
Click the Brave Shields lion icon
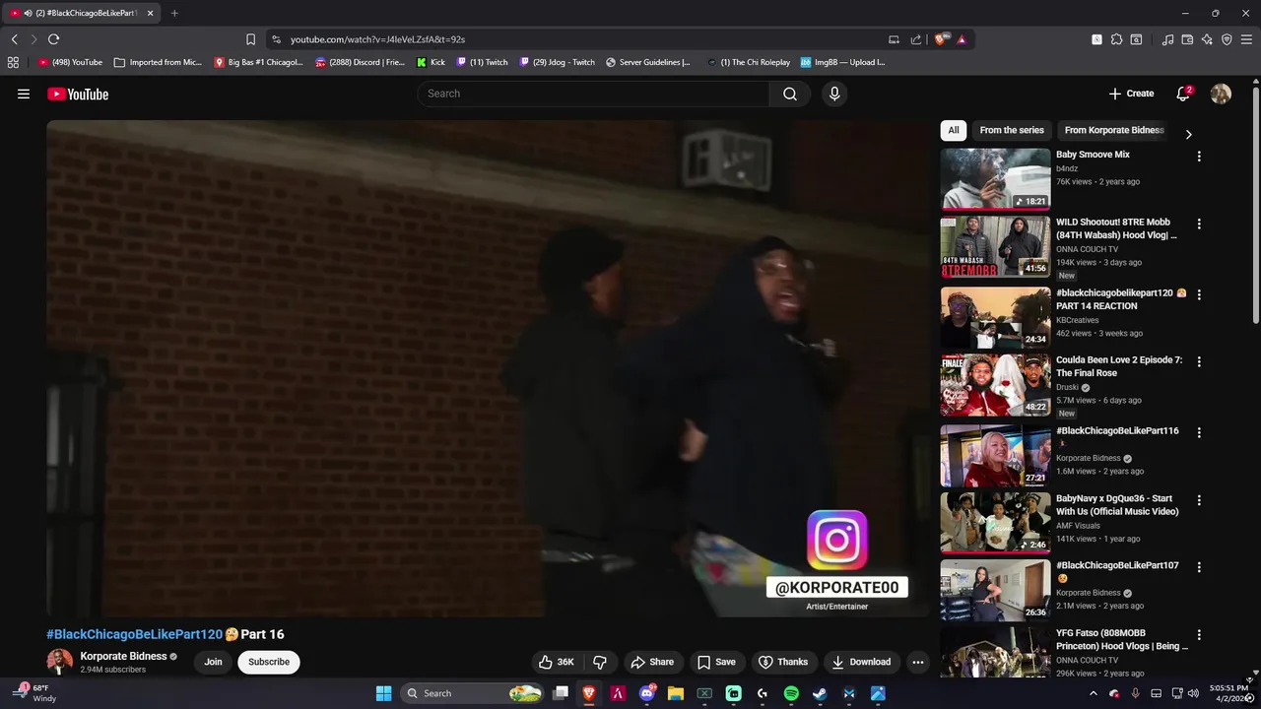pyautogui.click(x=942, y=39)
